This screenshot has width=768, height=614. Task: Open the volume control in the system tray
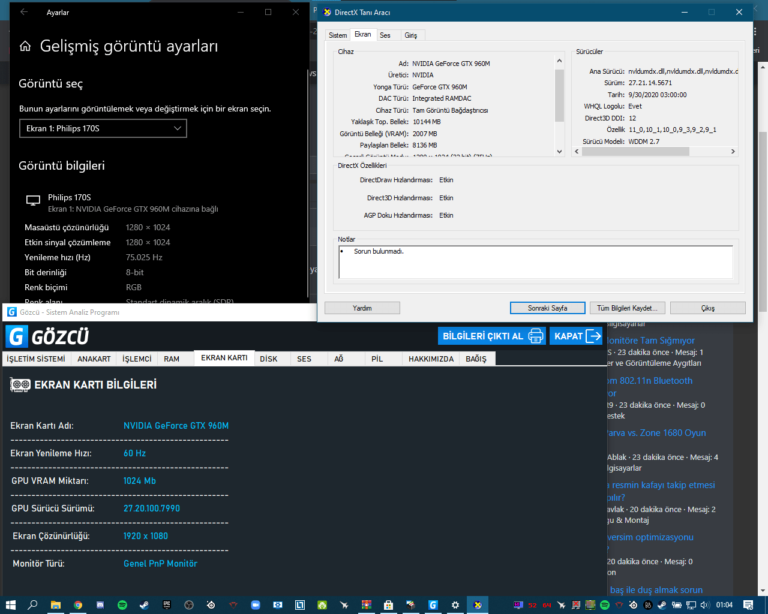point(705,605)
